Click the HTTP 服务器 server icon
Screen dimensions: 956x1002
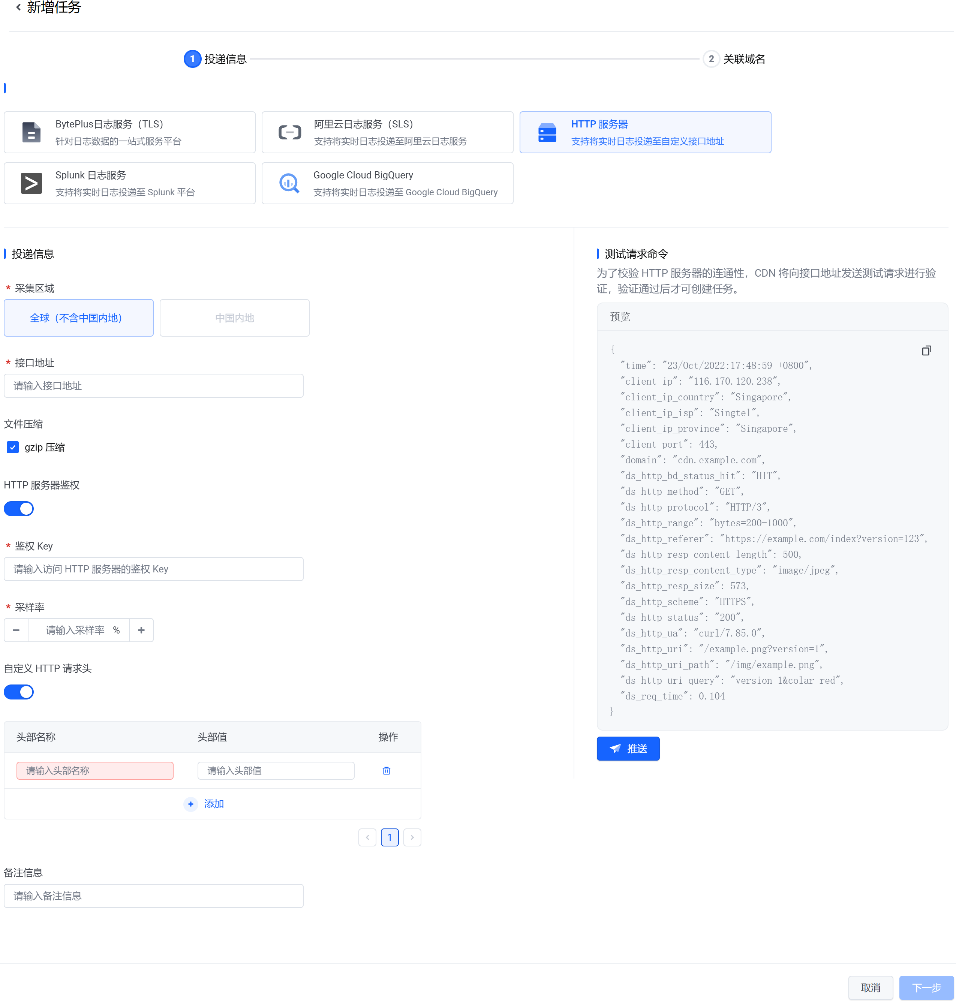click(x=547, y=132)
